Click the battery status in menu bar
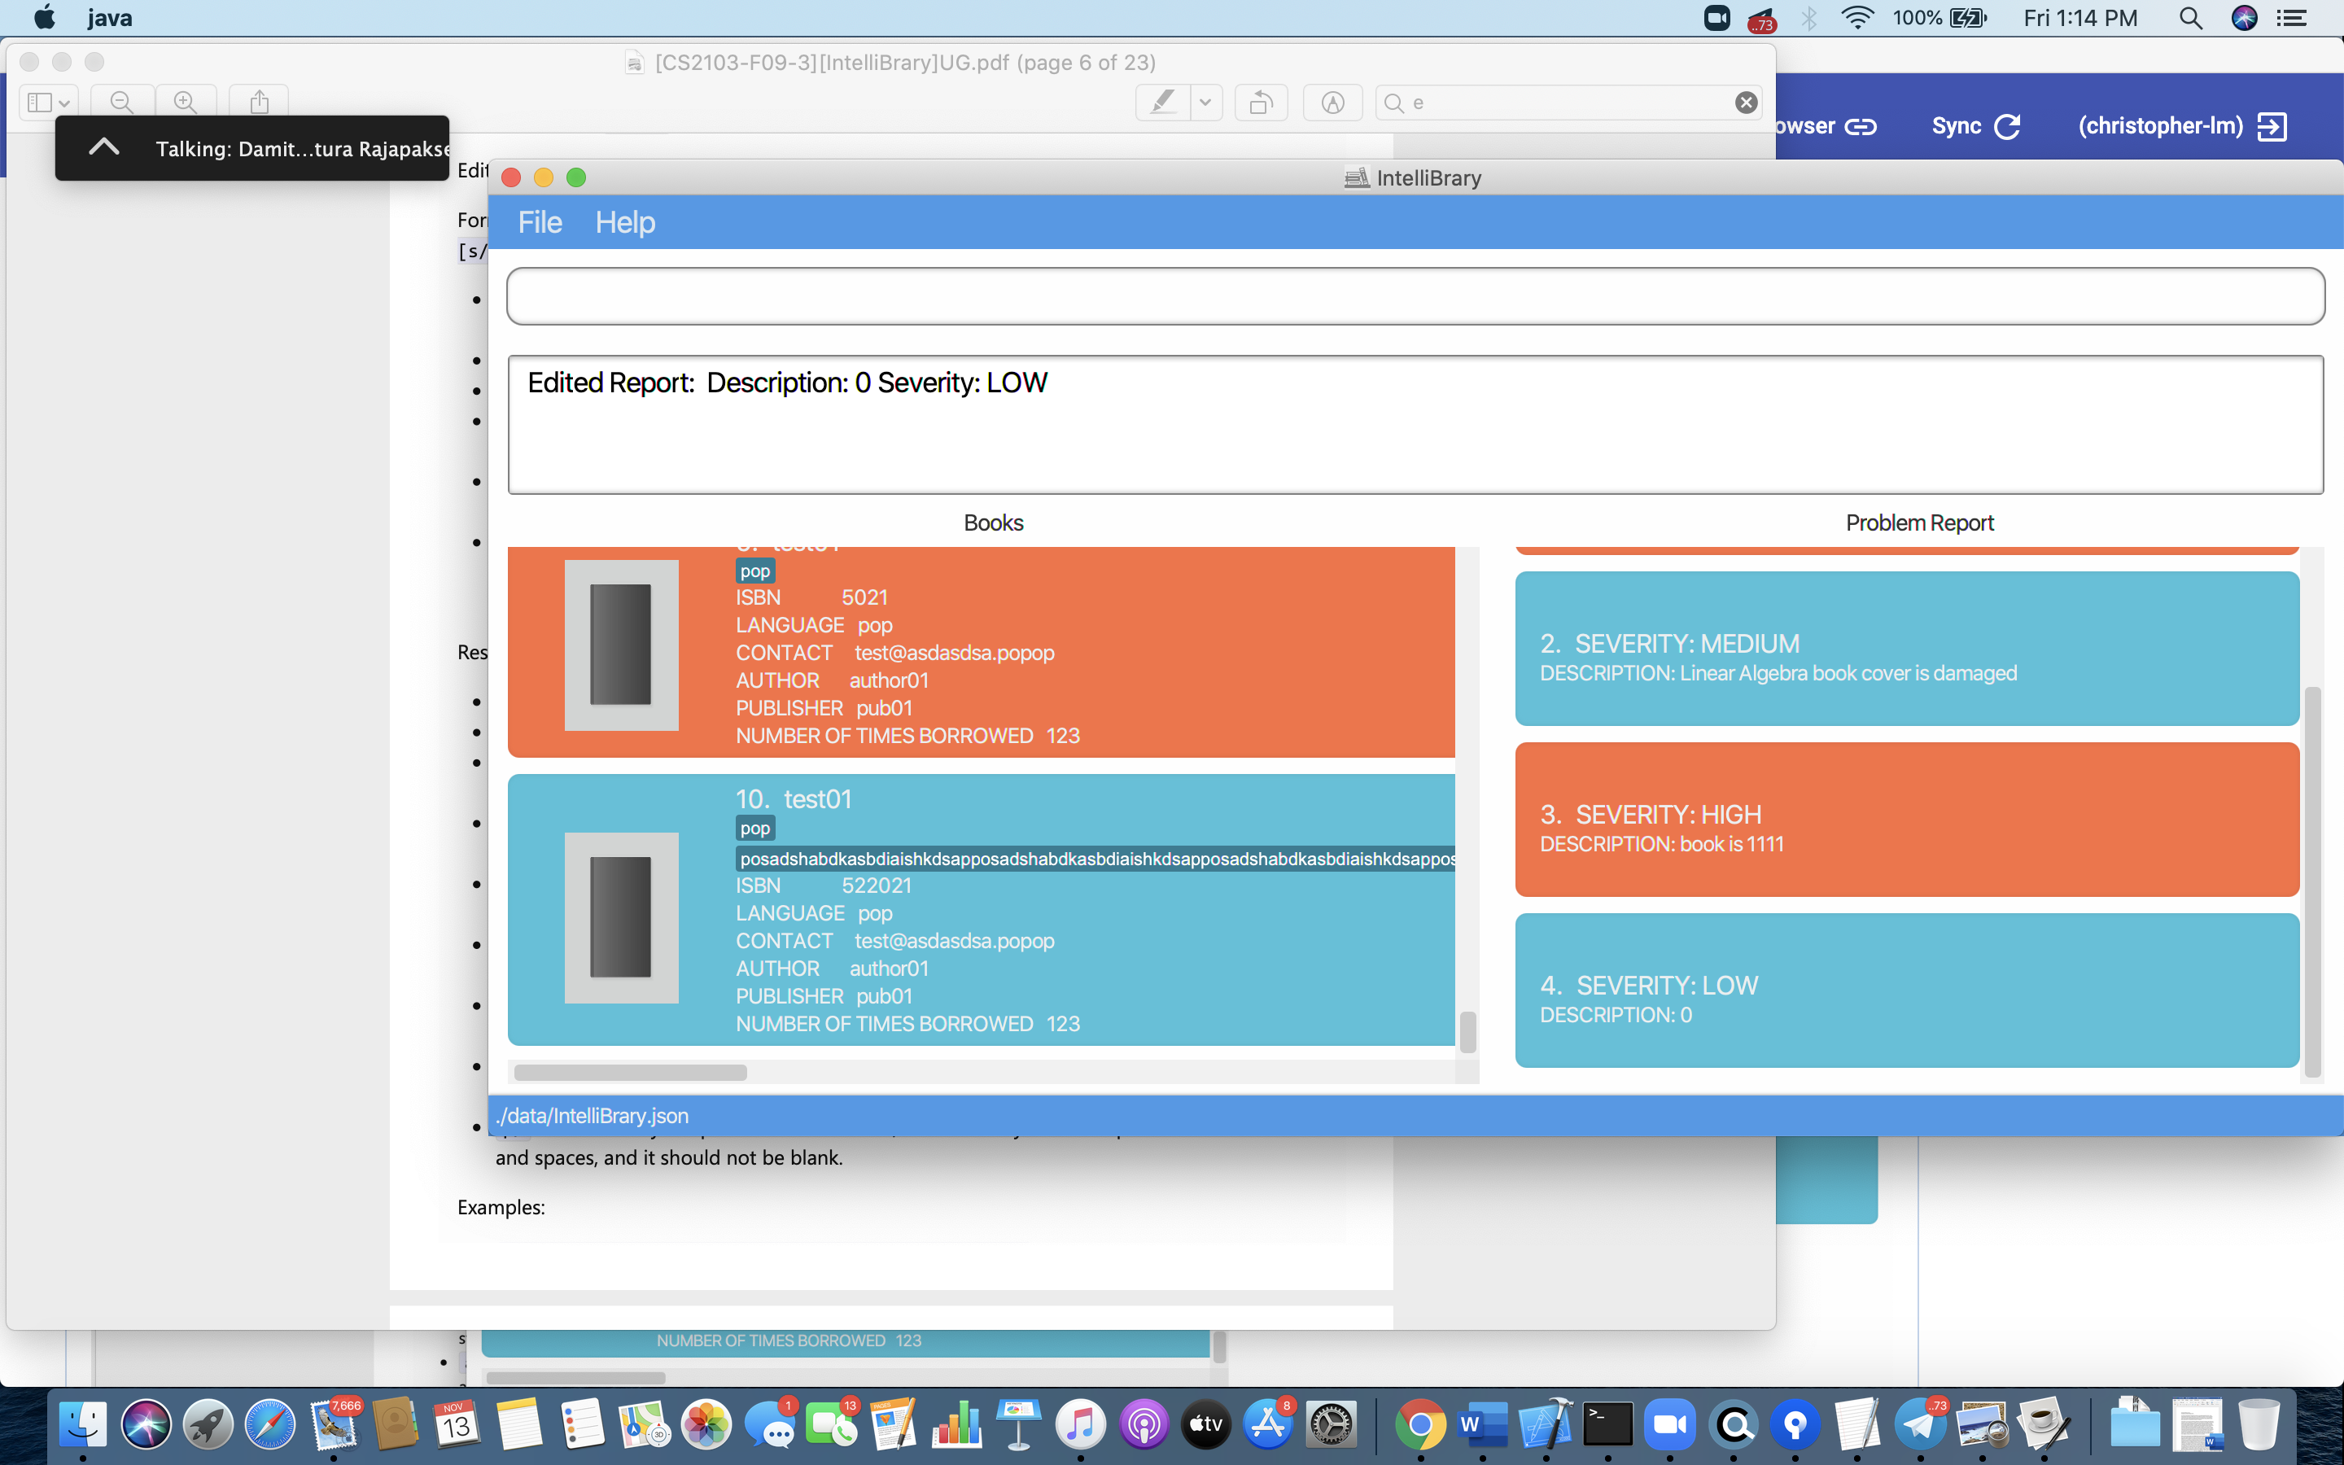 1939,17
